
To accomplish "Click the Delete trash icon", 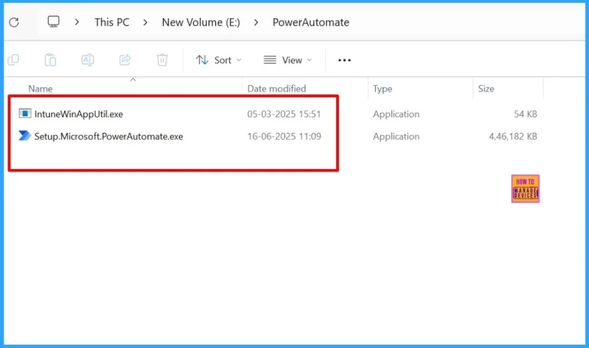I will (162, 60).
